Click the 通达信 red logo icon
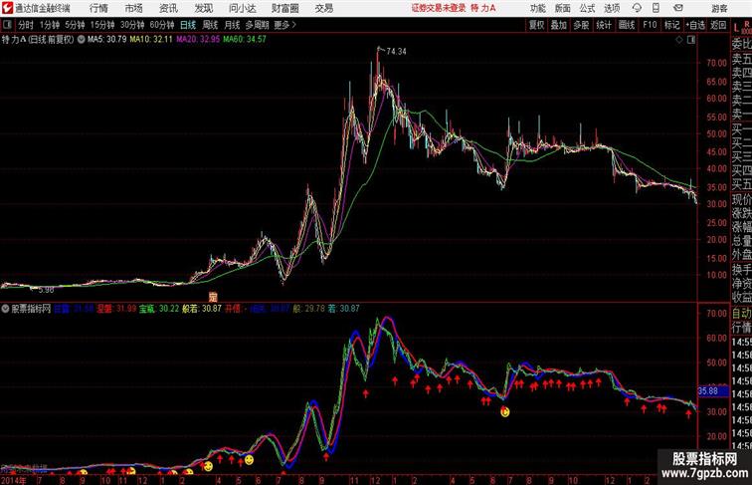This screenshot has width=752, height=485. pos(7,8)
